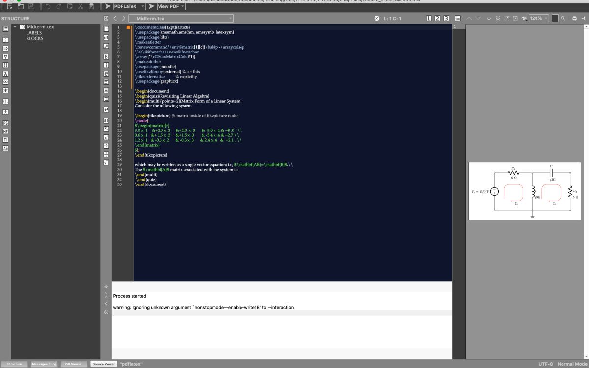This screenshot has width=589, height=368.
Task: Insert a subscript with the x-sub icon
Action: click(106, 129)
